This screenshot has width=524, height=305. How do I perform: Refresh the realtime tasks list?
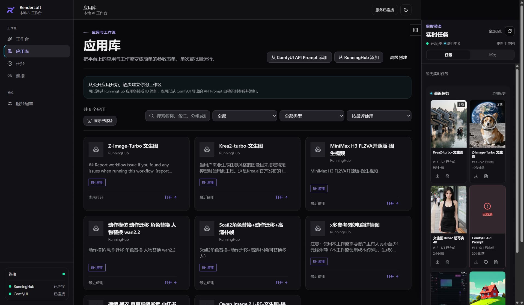510,31
